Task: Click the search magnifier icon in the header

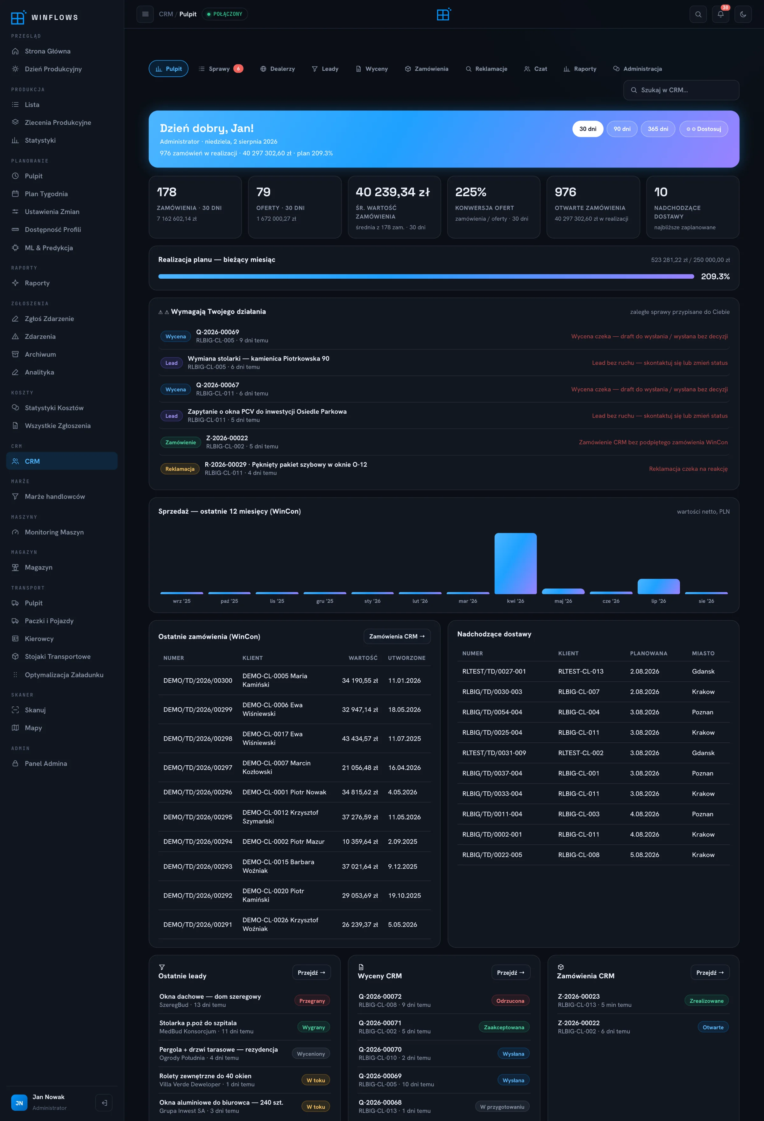Action: pyautogui.click(x=698, y=14)
